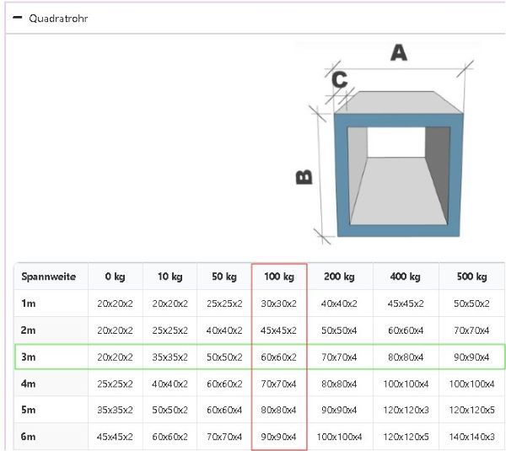Select the 120x120x5 cell in 5m row
The height and width of the screenshot is (451, 506).
coord(471,411)
